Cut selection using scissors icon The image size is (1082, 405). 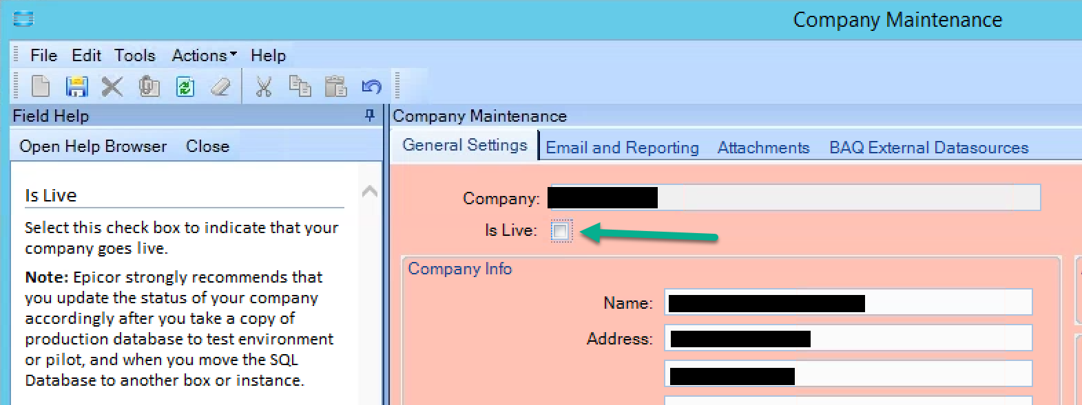click(264, 87)
